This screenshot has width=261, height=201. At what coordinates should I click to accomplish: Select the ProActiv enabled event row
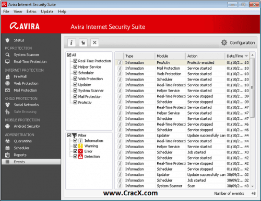click(x=182, y=63)
